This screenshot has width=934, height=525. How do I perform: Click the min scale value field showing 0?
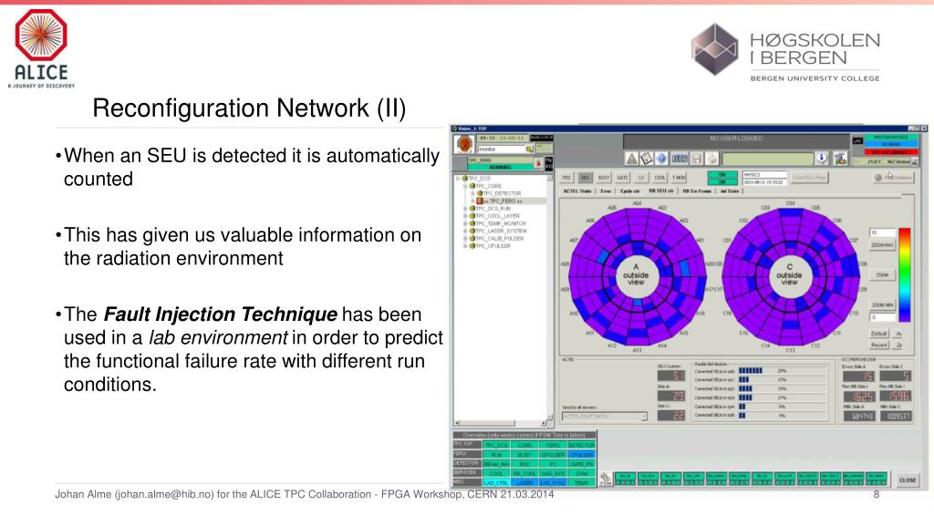pos(882,316)
